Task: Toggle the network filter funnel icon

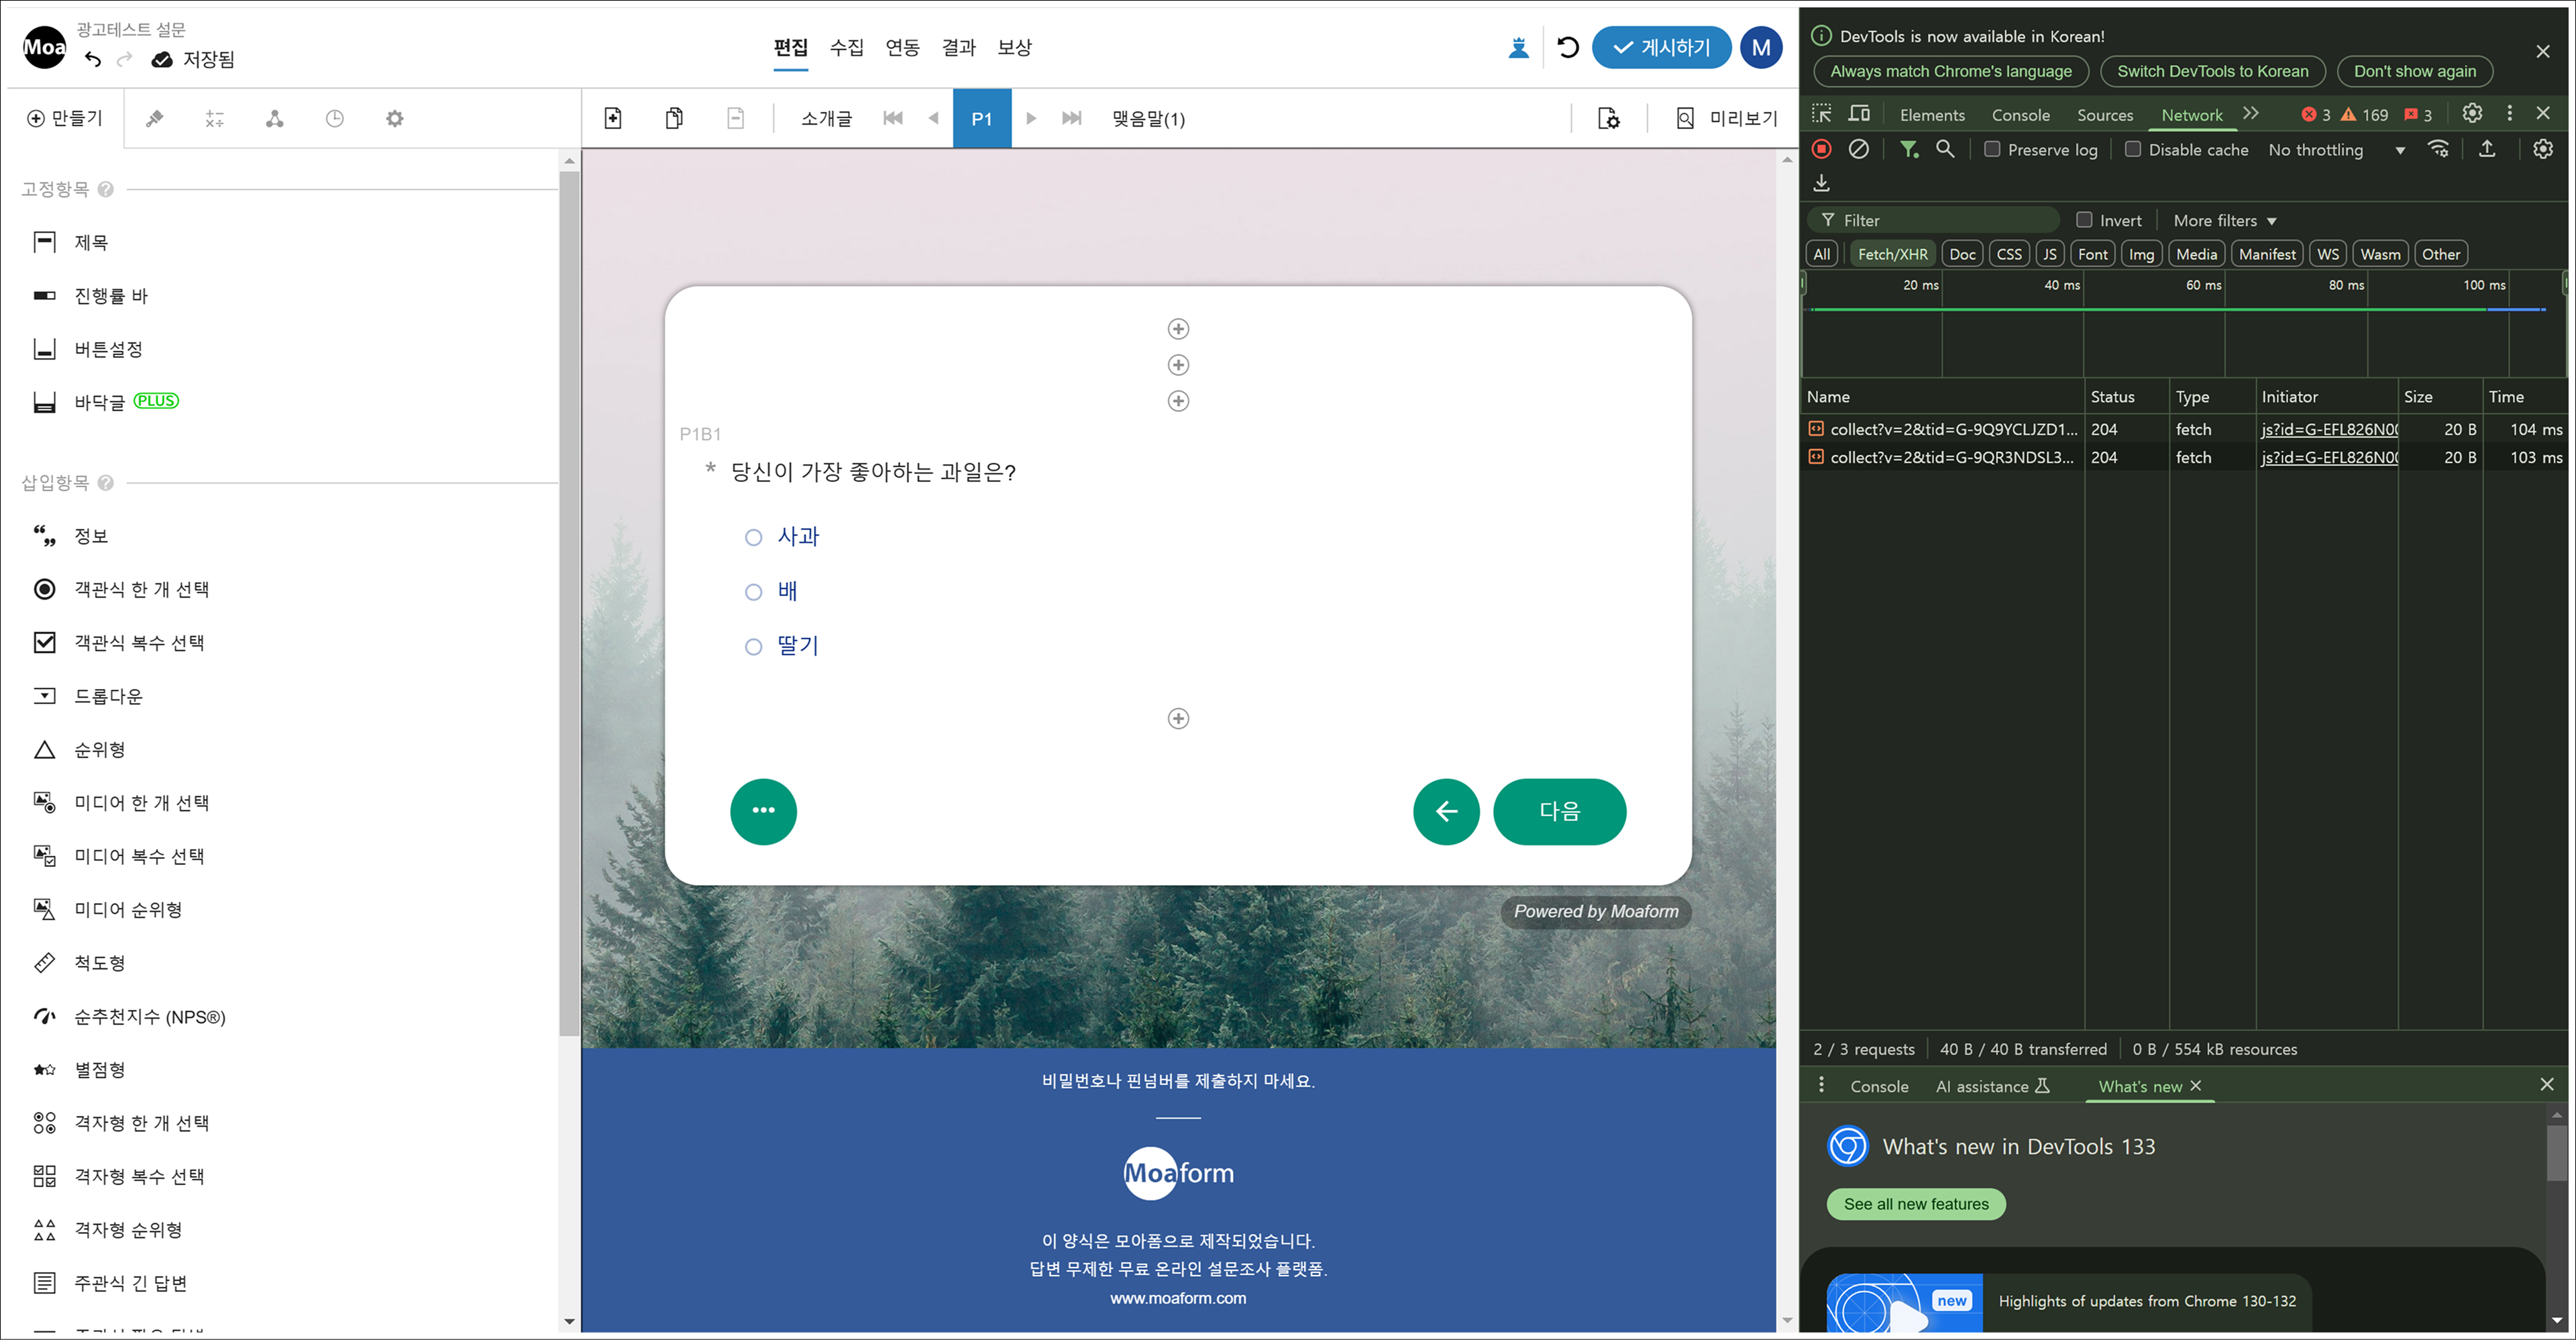Action: pyautogui.click(x=1909, y=149)
